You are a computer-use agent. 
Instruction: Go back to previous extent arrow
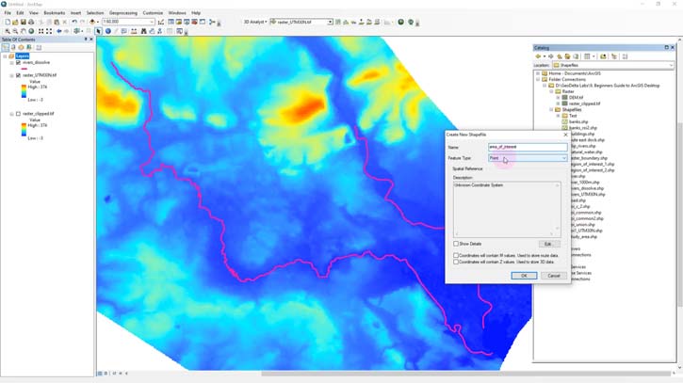(x=58, y=31)
